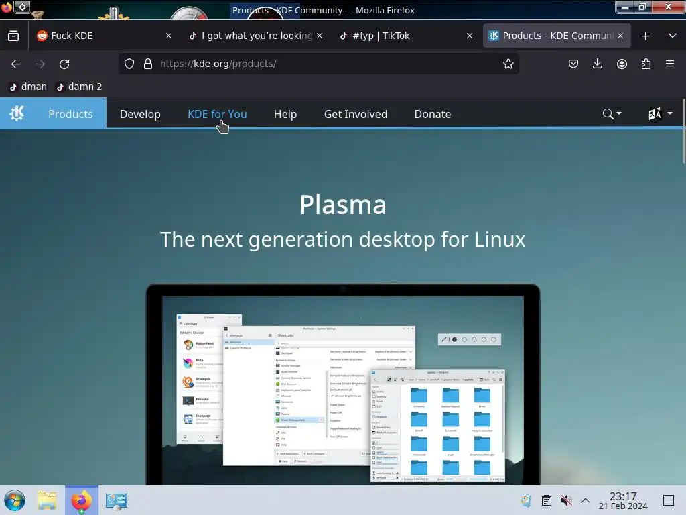Open the file manager taskbar icon
Image resolution: width=686 pixels, height=515 pixels.
point(48,500)
